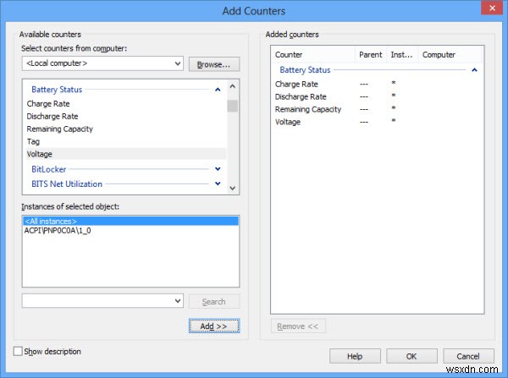Viewport: 508px width, 378px height.
Task: Select the Remaining Capacity counter
Action: pyautogui.click(x=59, y=129)
